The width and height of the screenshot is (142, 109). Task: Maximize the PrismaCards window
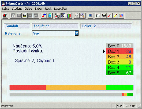coord(134,3)
